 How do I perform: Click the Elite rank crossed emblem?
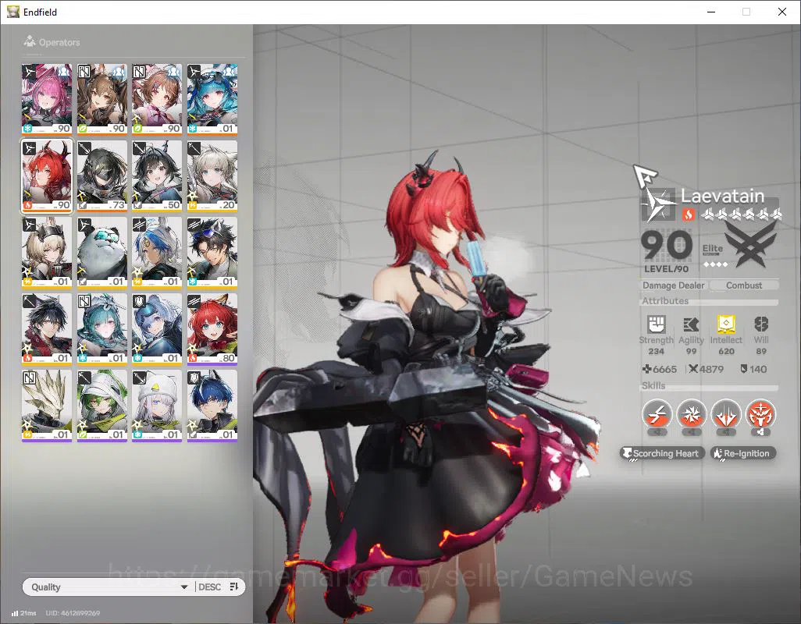(750, 246)
